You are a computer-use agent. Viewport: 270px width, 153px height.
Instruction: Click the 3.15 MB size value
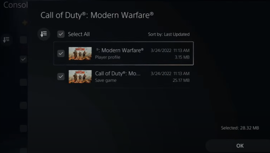click(x=182, y=57)
